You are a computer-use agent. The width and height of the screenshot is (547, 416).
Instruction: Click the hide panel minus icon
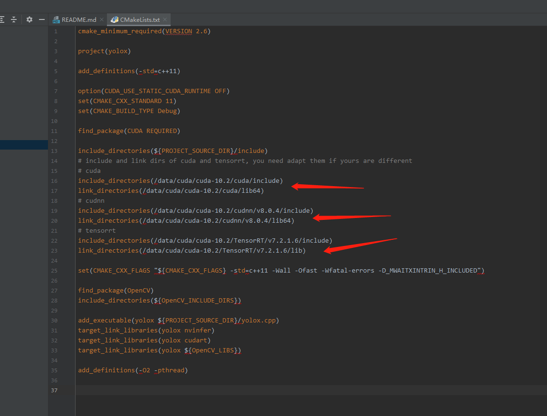click(42, 19)
